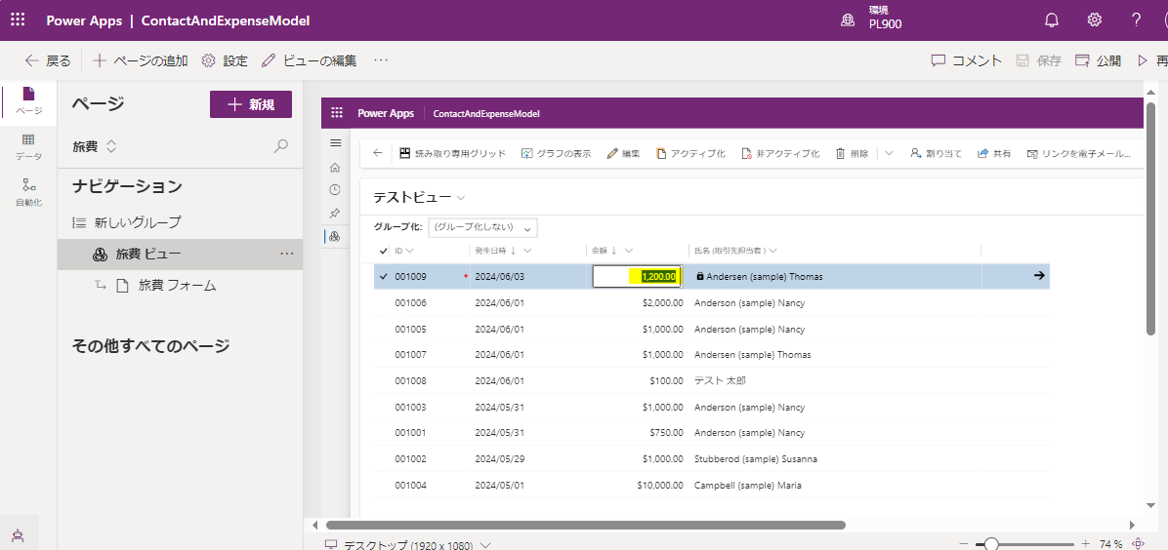
Task: Click 割り当て assign command
Action: (937, 153)
